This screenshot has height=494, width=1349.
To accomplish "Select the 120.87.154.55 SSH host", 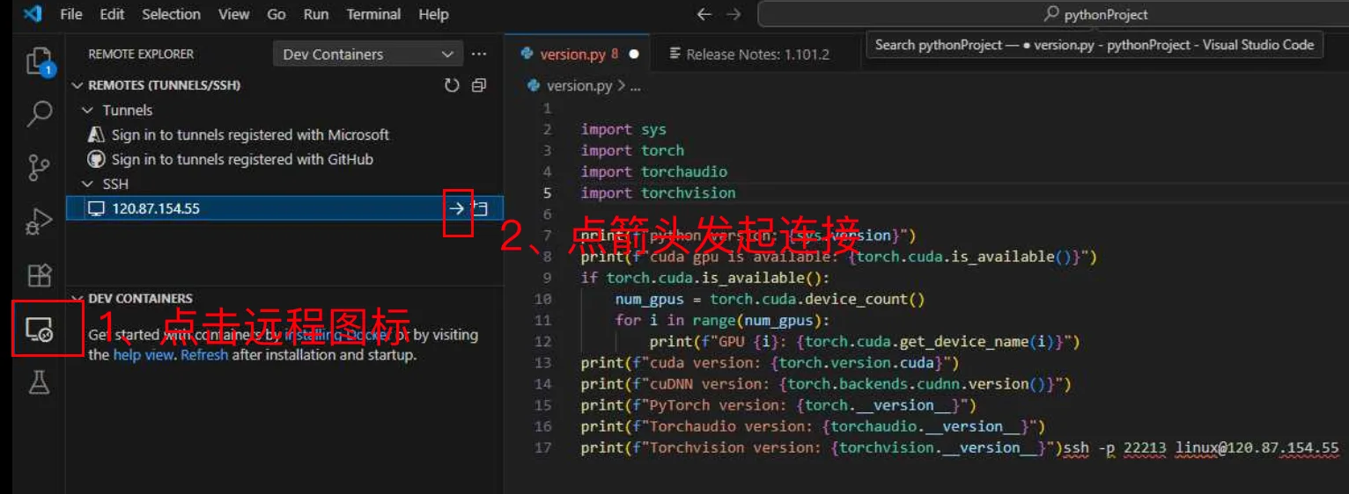I will coord(284,208).
